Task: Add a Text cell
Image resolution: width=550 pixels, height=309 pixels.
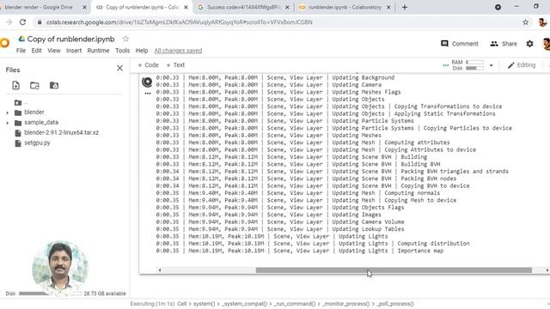Action: (175, 65)
